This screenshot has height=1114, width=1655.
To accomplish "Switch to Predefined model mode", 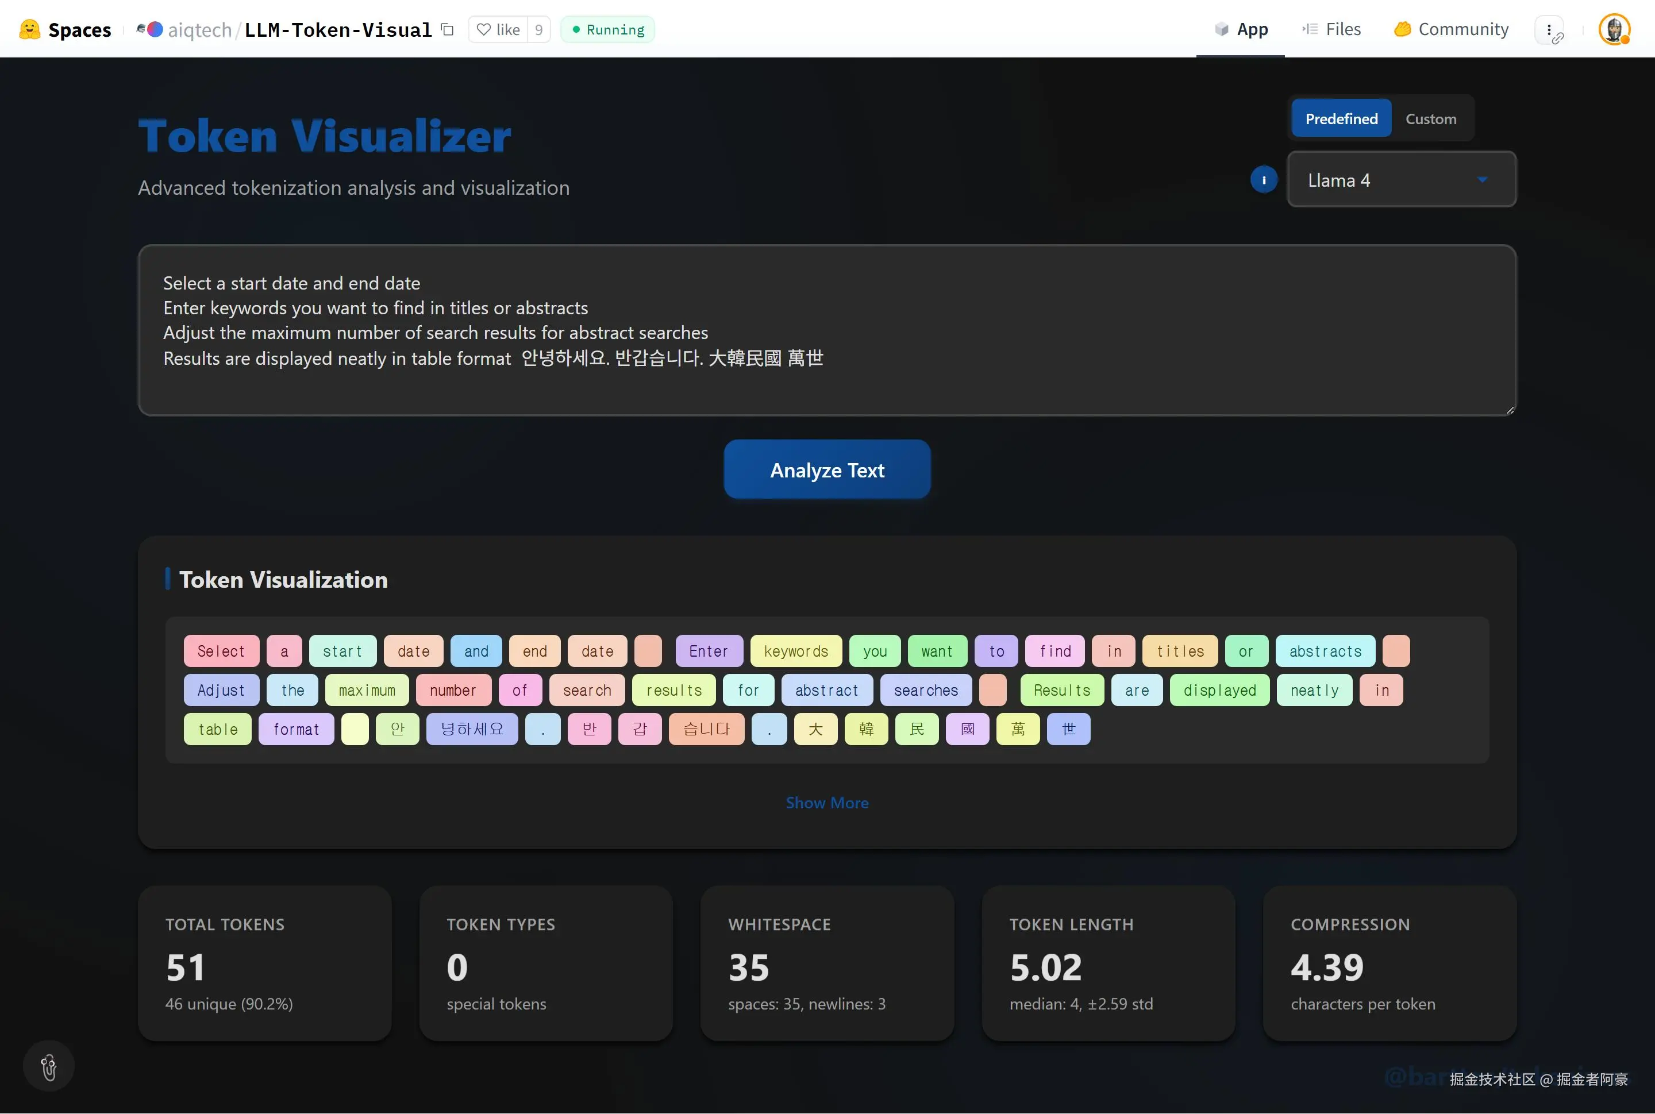I will coord(1341,119).
